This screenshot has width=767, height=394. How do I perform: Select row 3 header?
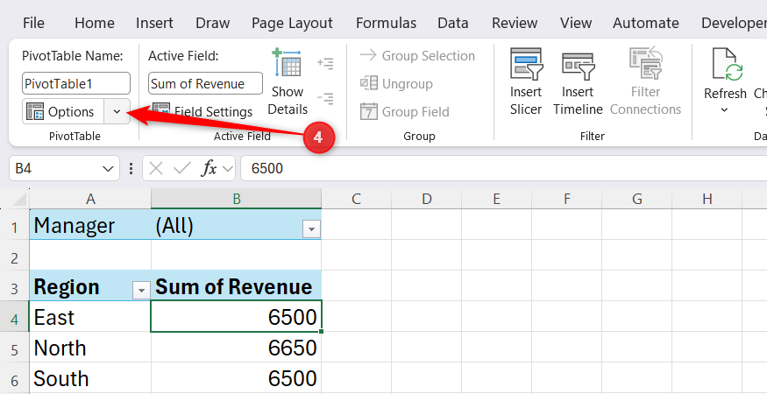pyautogui.click(x=15, y=288)
